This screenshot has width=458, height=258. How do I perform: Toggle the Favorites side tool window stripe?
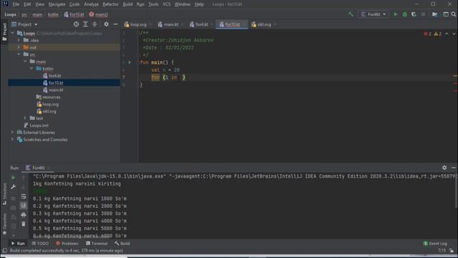coord(4,224)
